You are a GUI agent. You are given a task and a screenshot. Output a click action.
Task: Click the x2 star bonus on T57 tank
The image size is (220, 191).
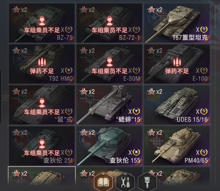[x=155, y=10]
